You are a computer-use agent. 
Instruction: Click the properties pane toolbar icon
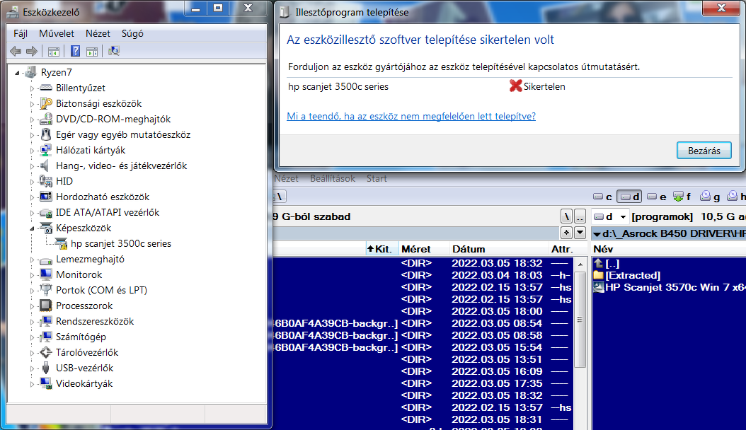[92, 52]
